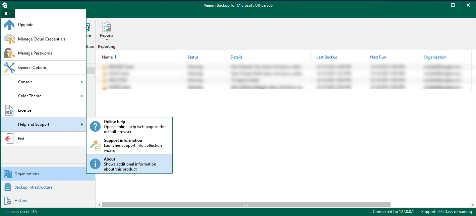Show About product information

(x=129, y=164)
